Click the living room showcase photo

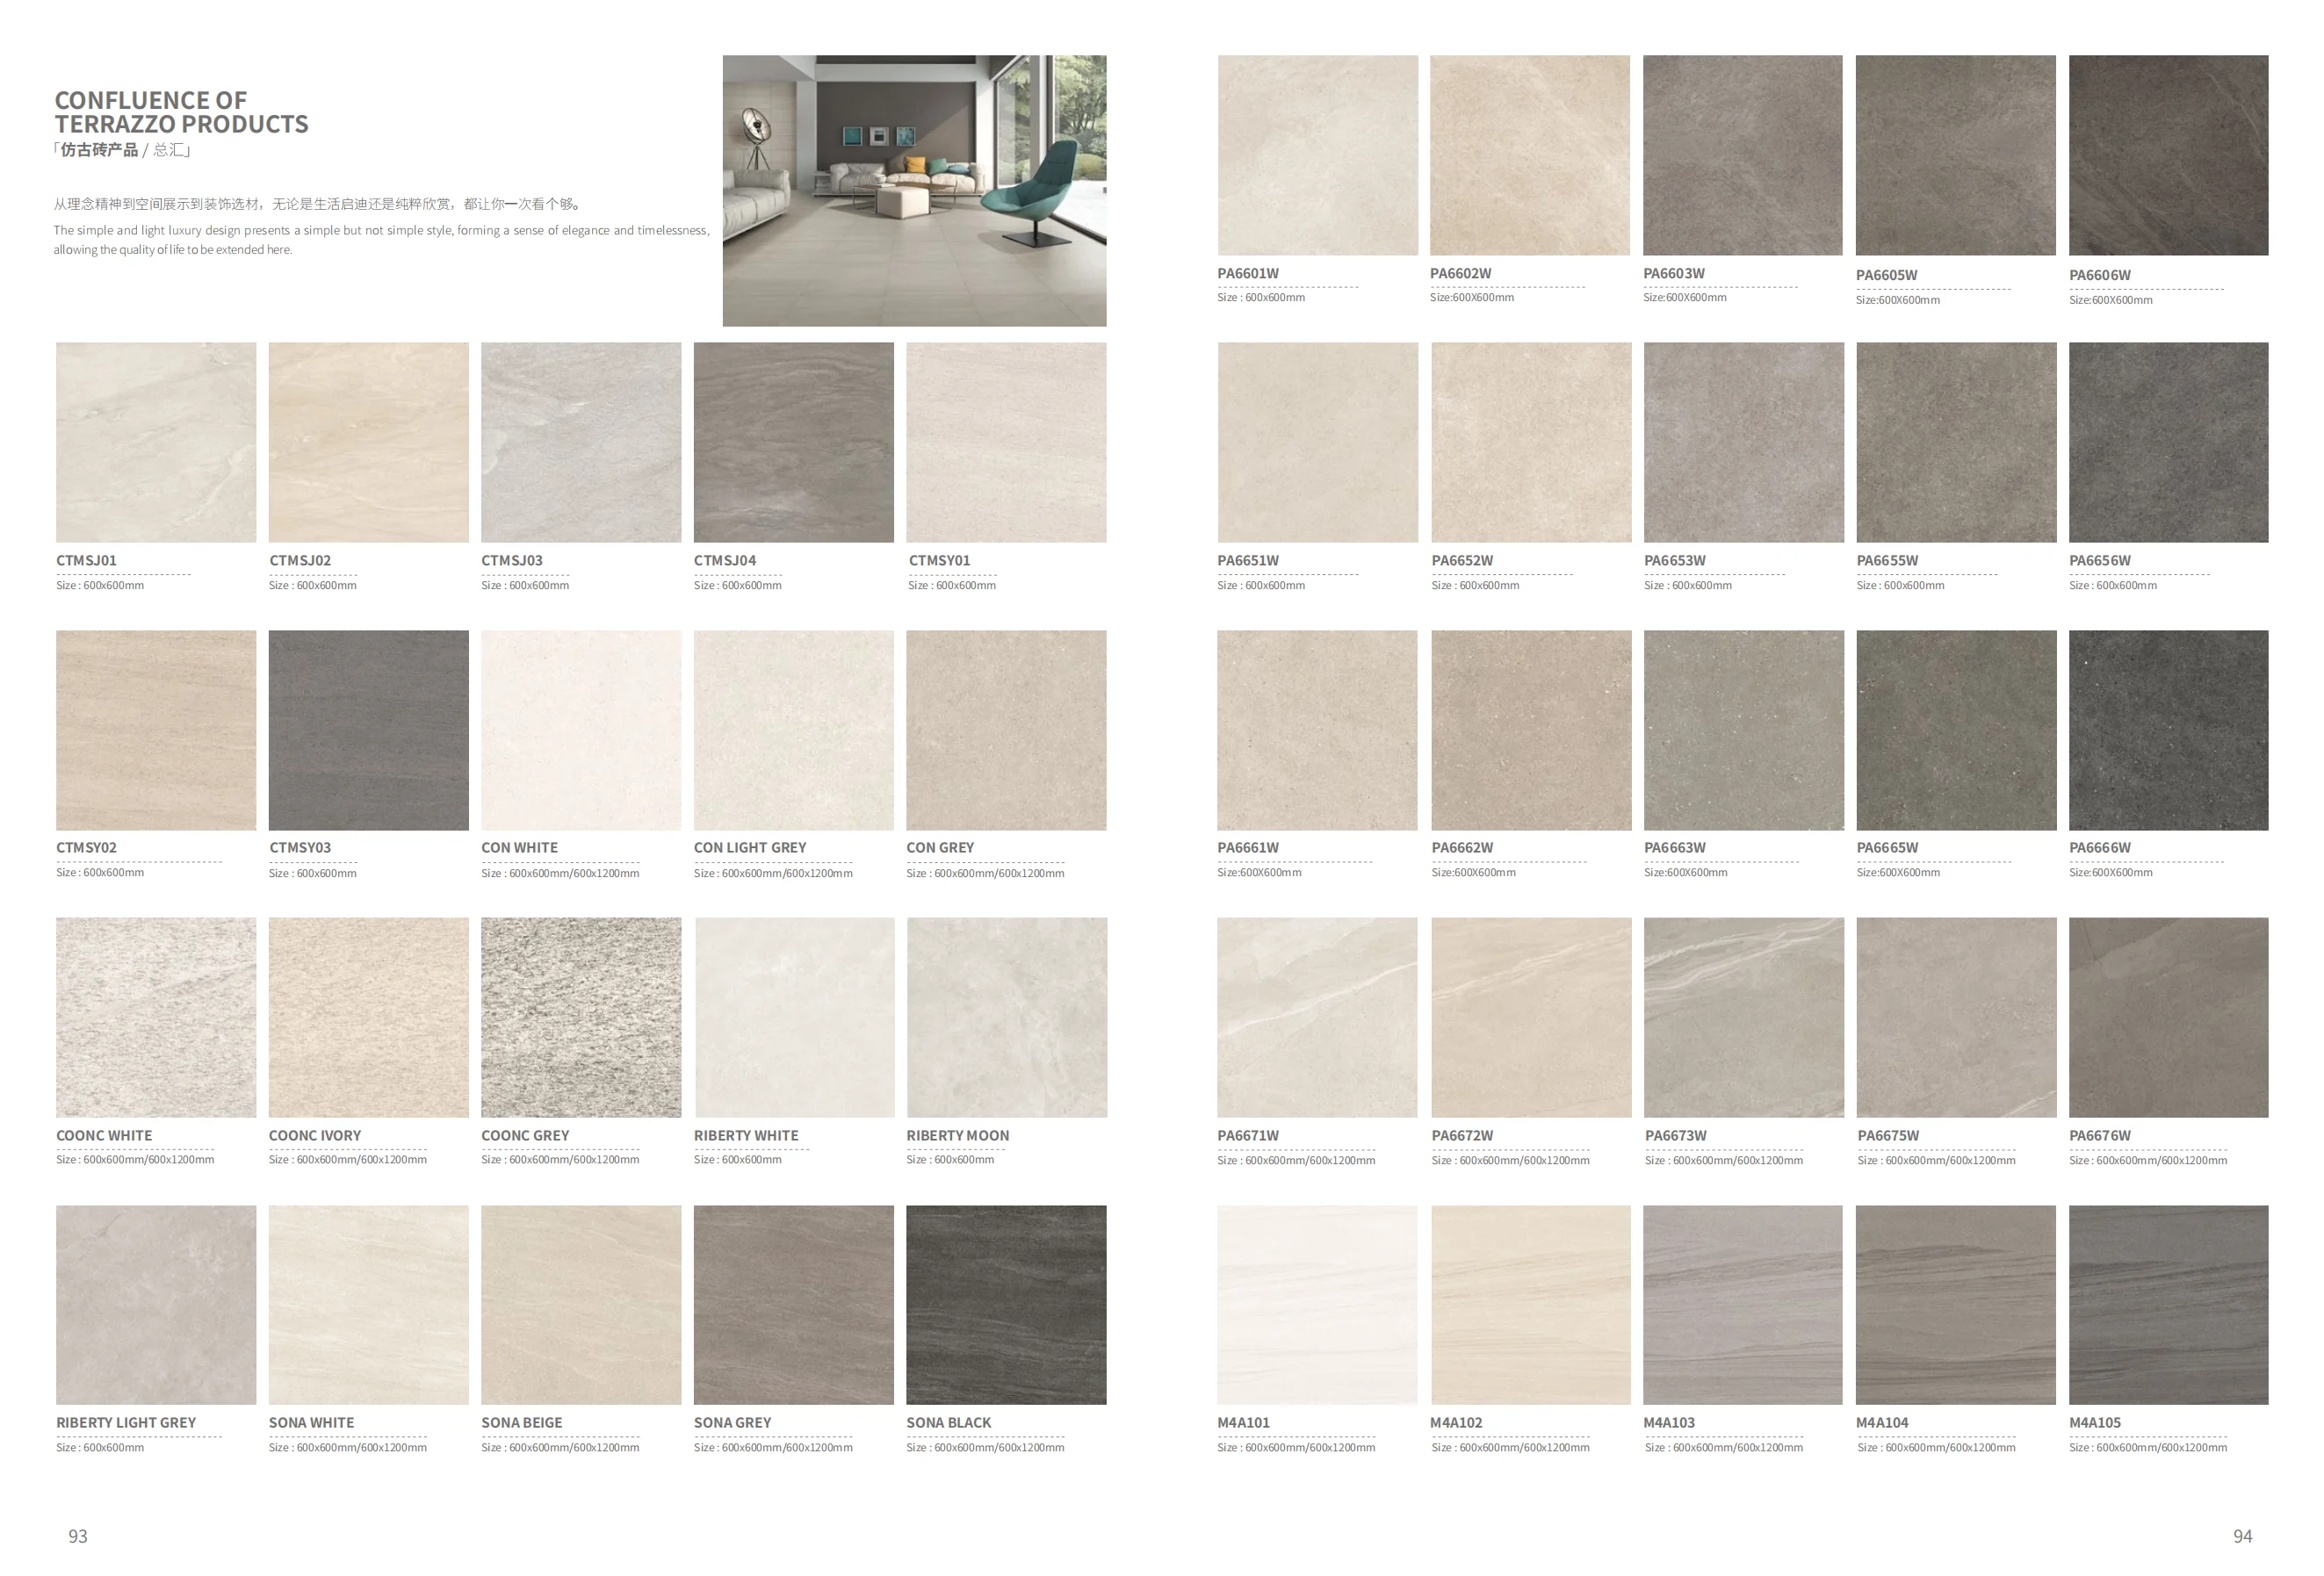coord(914,190)
